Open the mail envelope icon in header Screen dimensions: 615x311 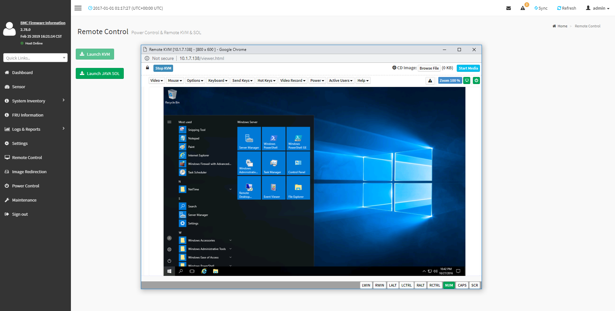click(508, 8)
